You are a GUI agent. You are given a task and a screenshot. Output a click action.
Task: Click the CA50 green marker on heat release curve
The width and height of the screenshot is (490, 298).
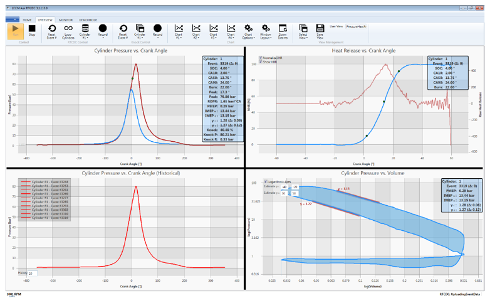click(x=383, y=102)
